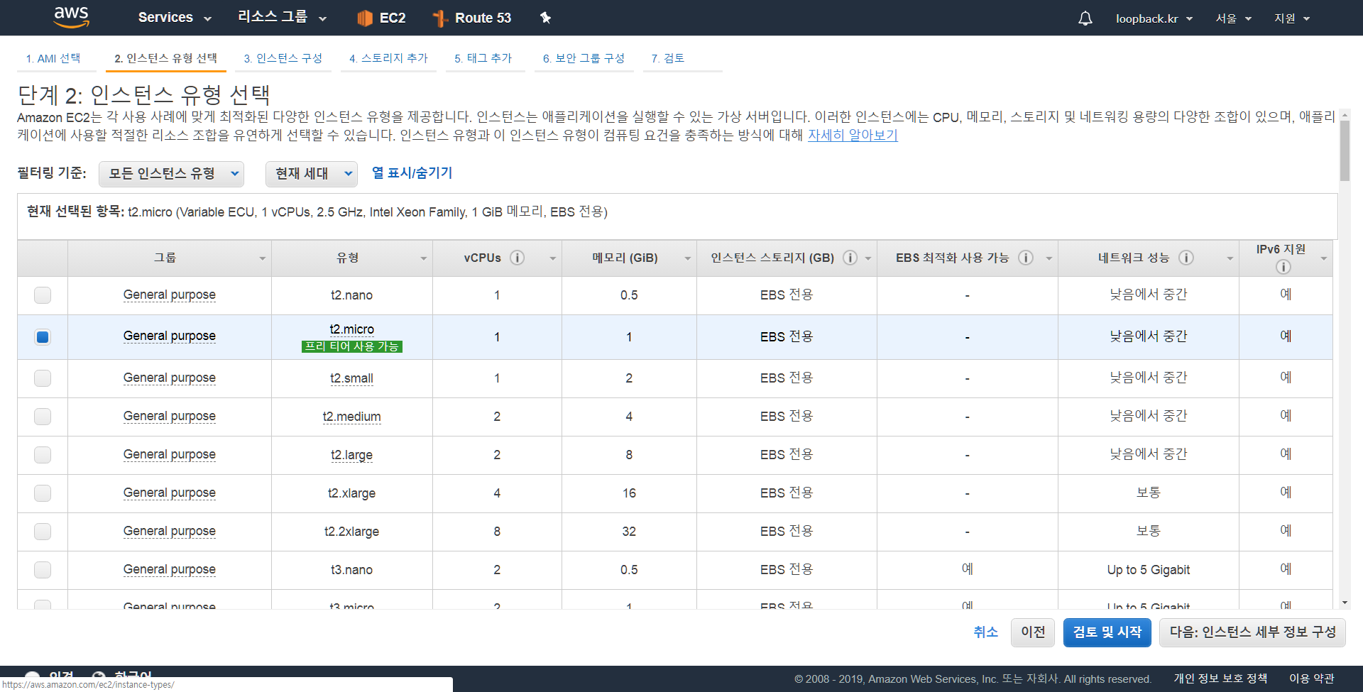
Task: Select the t2.small row checkbox
Action: [43, 378]
